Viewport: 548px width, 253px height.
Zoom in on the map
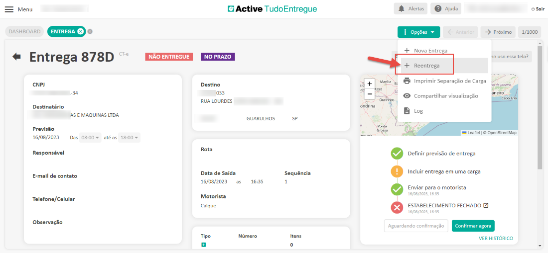(370, 84)
